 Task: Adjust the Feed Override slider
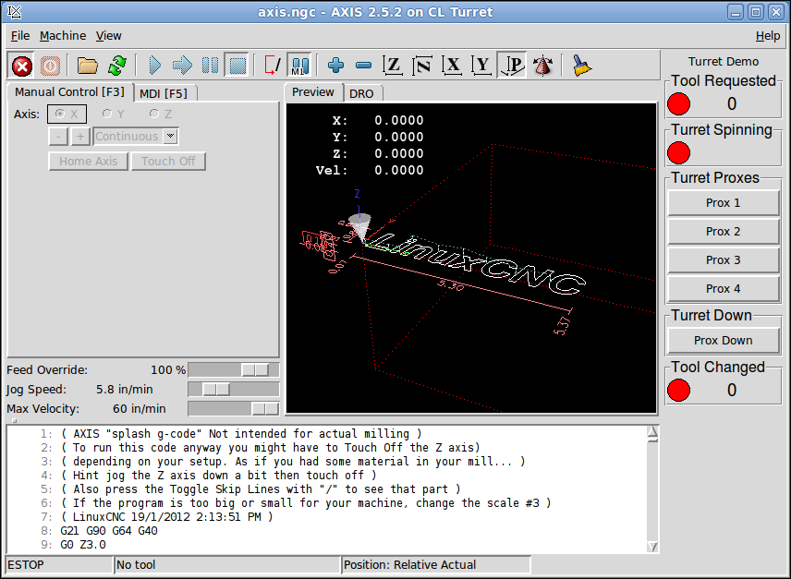pyautogui.click(x=234, y=370)
